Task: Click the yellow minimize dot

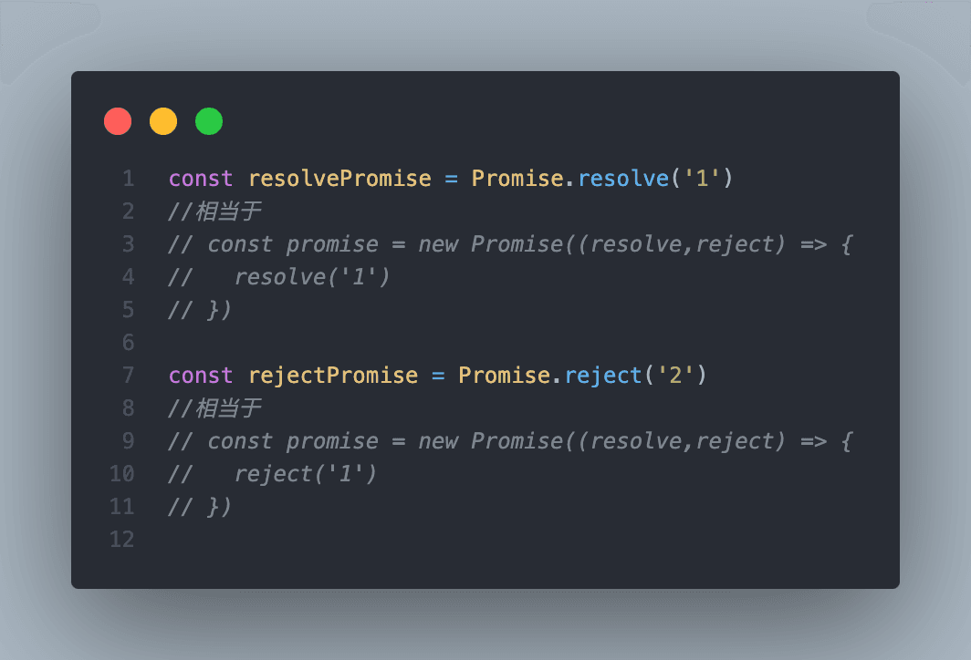Action: pos(163,121)
